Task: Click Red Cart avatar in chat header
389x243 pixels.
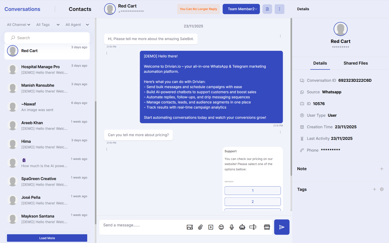Action: tap(110, 9)
